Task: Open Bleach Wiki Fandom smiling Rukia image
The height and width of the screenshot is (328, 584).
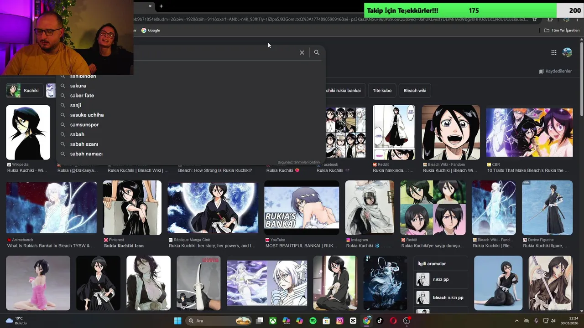Action: coord(451,133)
